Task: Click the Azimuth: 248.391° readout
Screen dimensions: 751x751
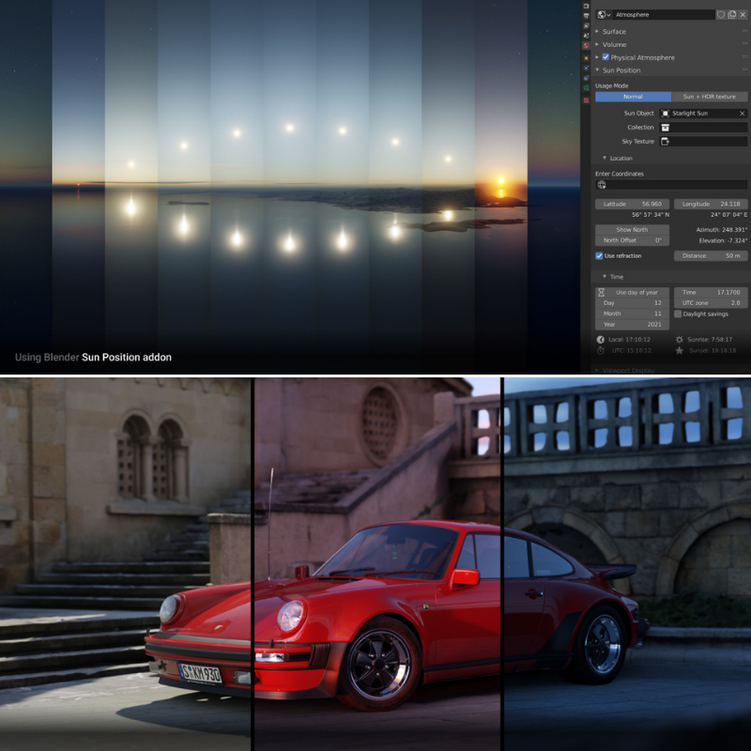Action: [721, 230]
